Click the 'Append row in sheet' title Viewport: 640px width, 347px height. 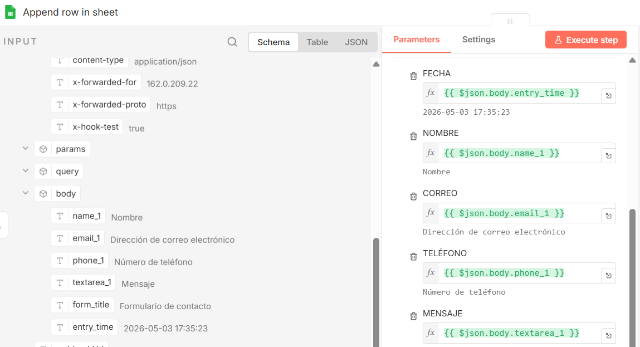(x=70, y=12)
